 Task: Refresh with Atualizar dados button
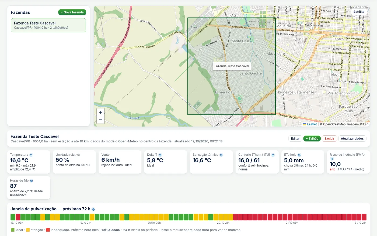[352, 138]
